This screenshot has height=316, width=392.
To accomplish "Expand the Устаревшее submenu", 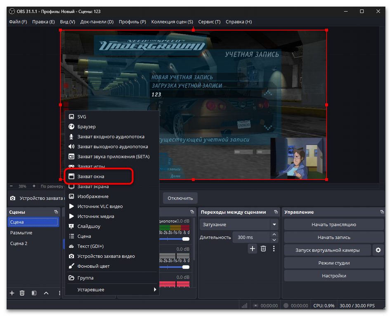I will pos(111,290).
